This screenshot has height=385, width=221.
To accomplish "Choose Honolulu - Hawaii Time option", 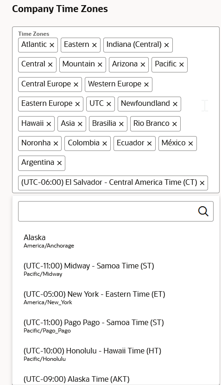I will (116, 354).
